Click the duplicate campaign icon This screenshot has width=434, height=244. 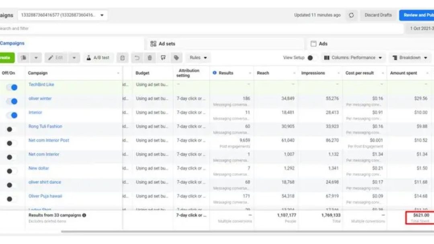24,58
